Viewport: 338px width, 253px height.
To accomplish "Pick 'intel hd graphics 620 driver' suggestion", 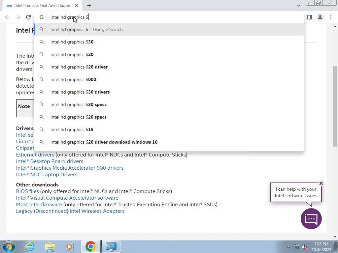I will tap(169, 67).
